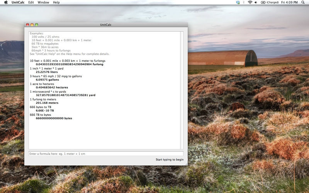Click result '201.168 meters'

(47, 103)
